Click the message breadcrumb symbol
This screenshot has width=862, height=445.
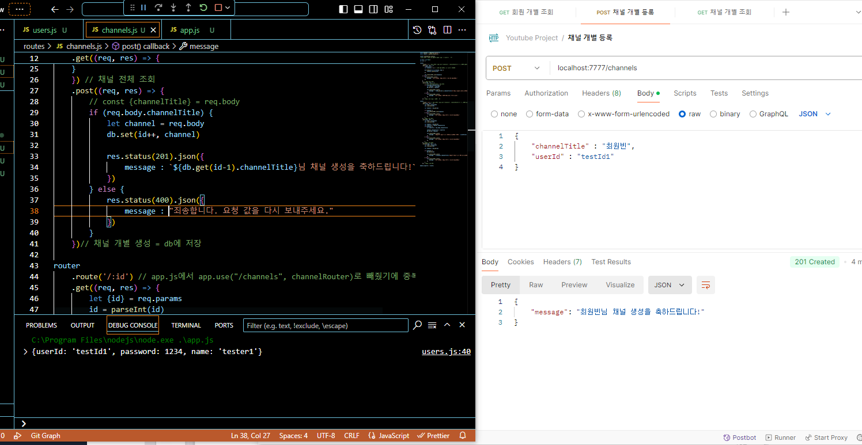tap(199, 46)
